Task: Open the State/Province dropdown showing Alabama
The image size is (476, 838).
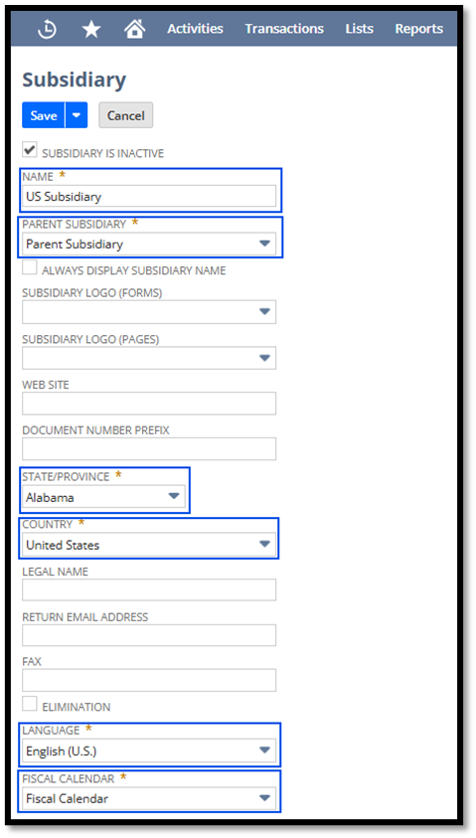Action: pos(103,497)
